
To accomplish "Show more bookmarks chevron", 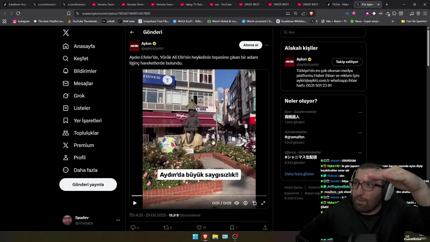I will [393, 21].
